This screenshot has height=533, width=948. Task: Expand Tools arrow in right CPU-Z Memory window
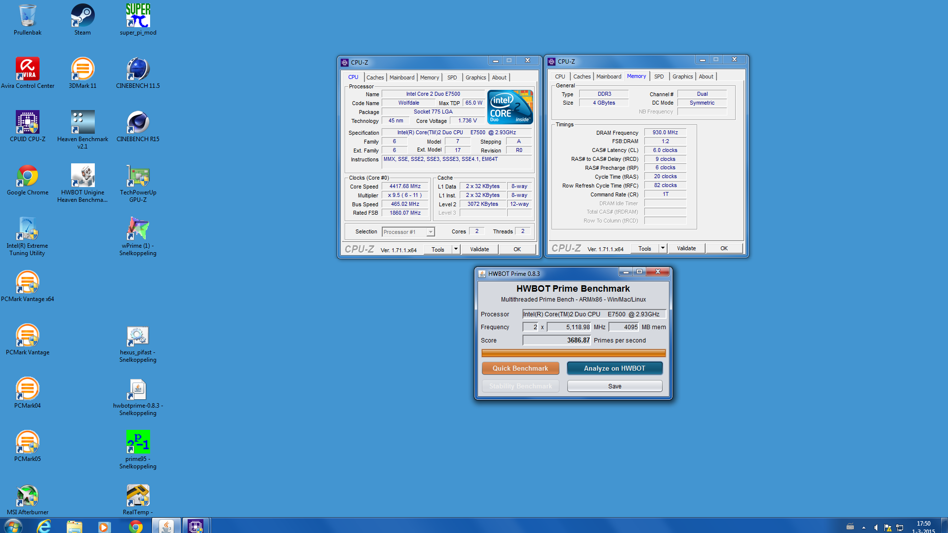tap(663, 248)
